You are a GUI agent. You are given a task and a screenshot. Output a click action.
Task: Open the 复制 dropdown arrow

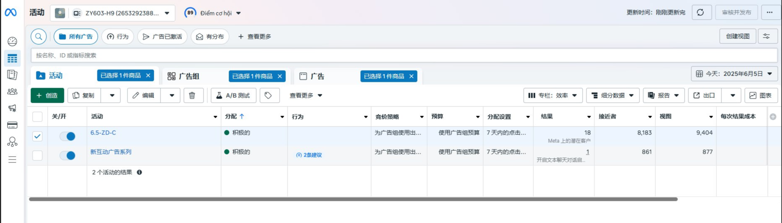tap(112, 95)
